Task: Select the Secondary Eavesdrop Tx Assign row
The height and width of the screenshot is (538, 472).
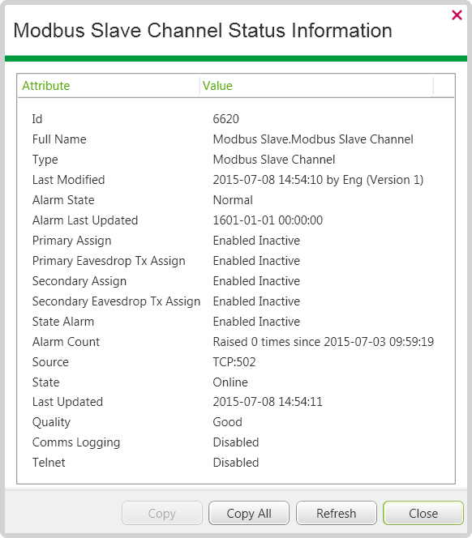Action: pos(236,301)
